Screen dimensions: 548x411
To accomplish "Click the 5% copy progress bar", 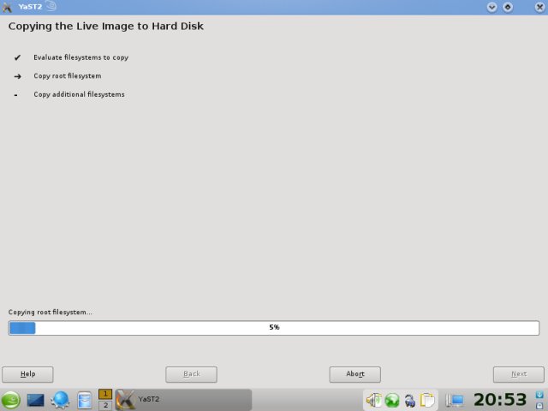I will pos(274,328).
